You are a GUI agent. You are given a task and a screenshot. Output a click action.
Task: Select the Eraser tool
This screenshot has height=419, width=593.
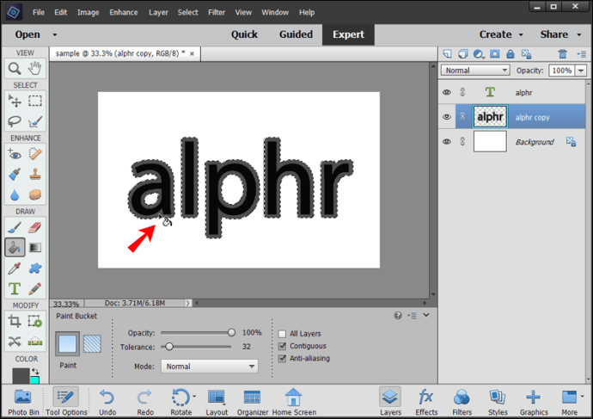point(34,227)
